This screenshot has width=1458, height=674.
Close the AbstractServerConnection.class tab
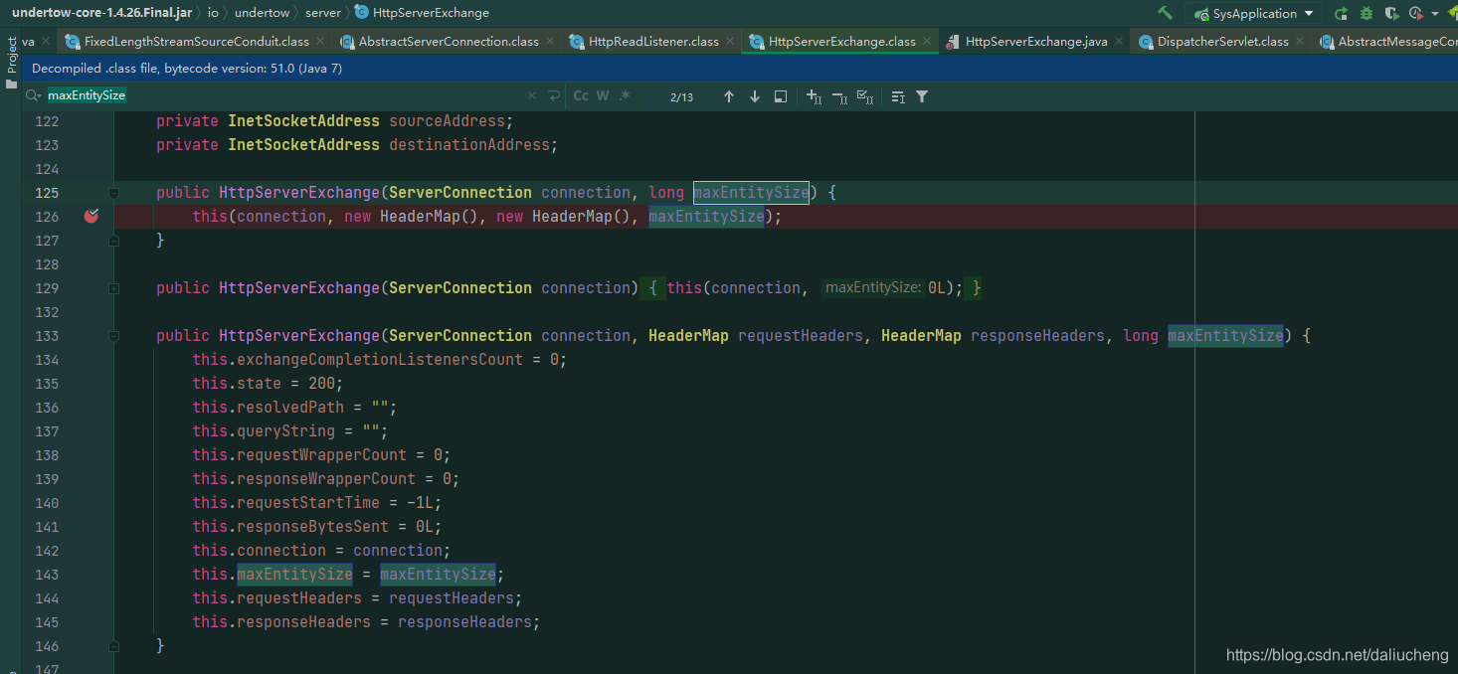[x=551, y=42]
